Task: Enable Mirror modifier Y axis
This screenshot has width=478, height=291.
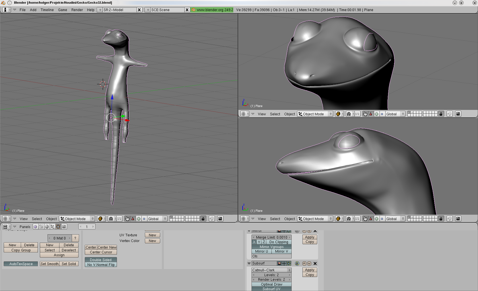Action: click(259, 242)
